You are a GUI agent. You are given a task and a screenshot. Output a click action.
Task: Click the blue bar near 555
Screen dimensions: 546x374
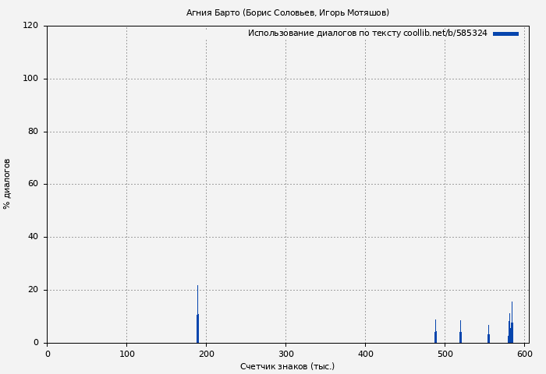tap(488, 337)
